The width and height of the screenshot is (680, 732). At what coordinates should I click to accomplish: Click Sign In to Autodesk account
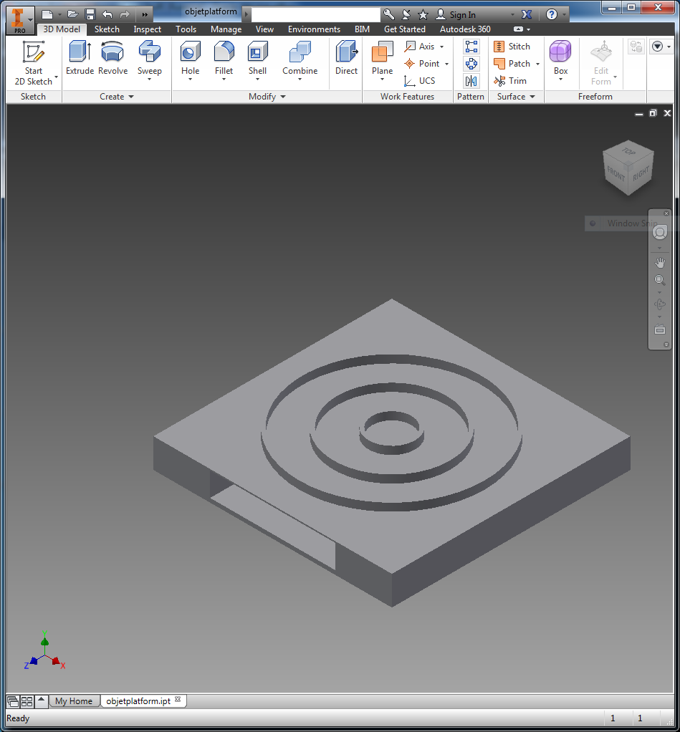click(x=461, y=14)
